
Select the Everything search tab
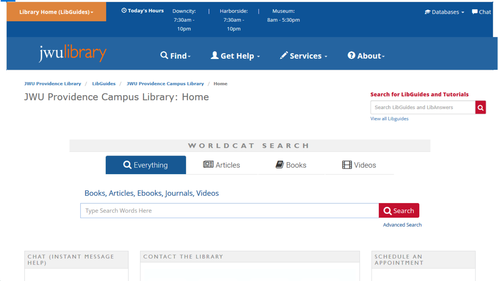point(146,165)
